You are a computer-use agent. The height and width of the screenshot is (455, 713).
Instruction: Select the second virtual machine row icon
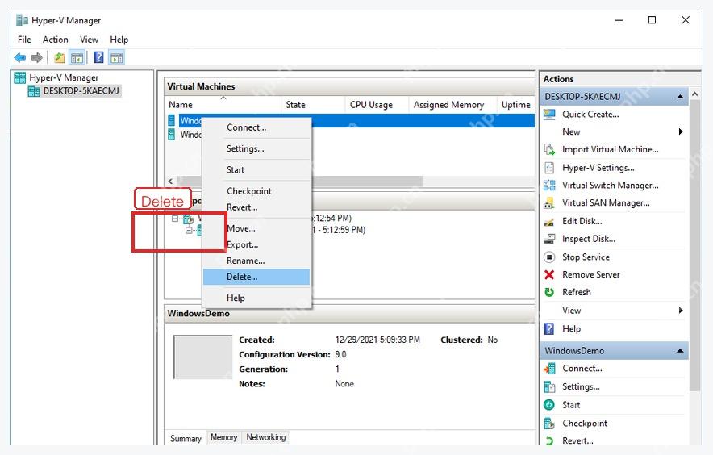tap(172, 134)
